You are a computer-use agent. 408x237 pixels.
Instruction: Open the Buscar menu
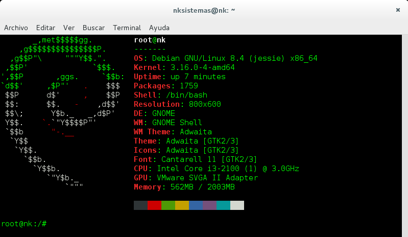(x=93, y=28)
